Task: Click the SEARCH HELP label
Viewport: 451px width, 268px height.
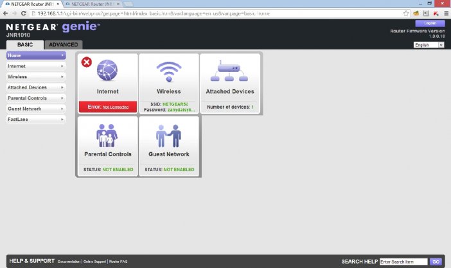Action: [360, 262]
